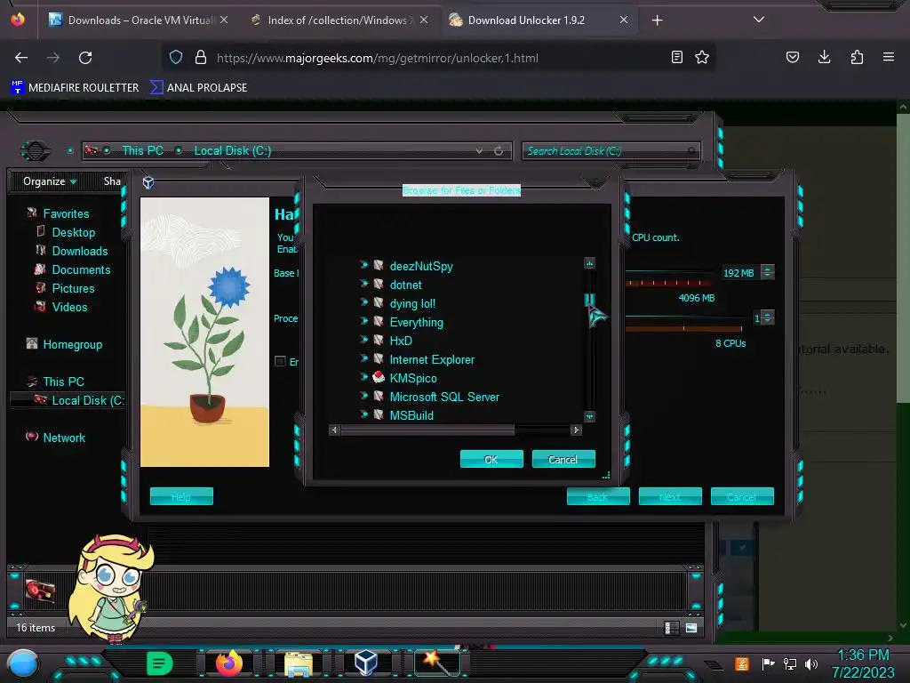
Task: Click Back in the VirtualBox wizard
Action: [598, 496]
